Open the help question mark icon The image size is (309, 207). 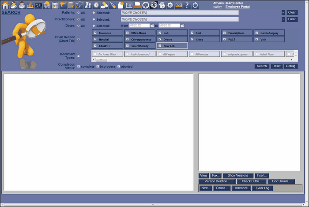coord(187,5)
